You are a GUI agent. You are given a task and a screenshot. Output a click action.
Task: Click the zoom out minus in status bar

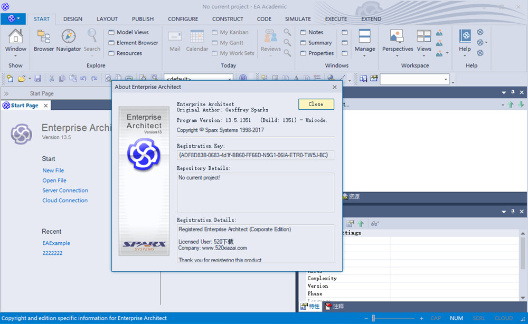pos(366,318)
